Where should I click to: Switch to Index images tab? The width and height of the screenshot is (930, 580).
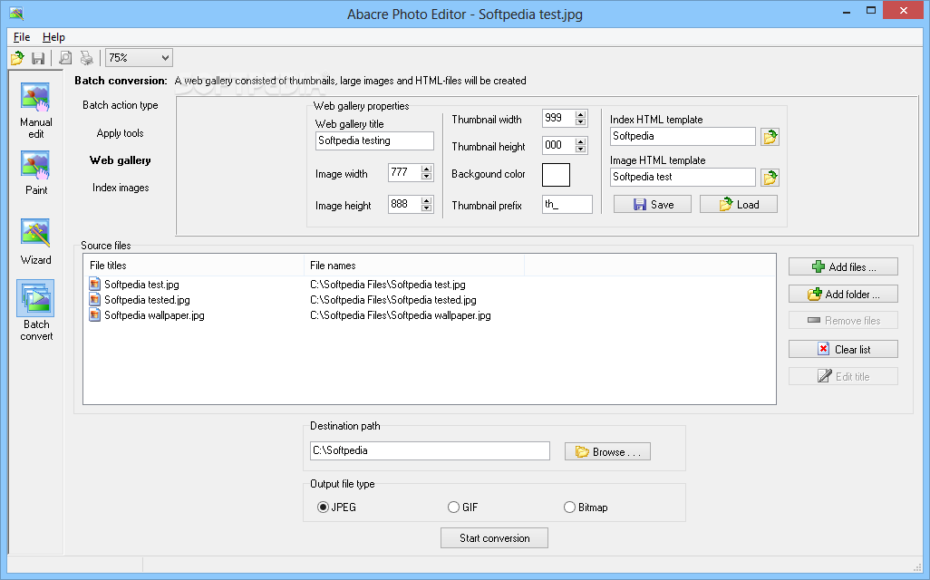coord(121,188)
